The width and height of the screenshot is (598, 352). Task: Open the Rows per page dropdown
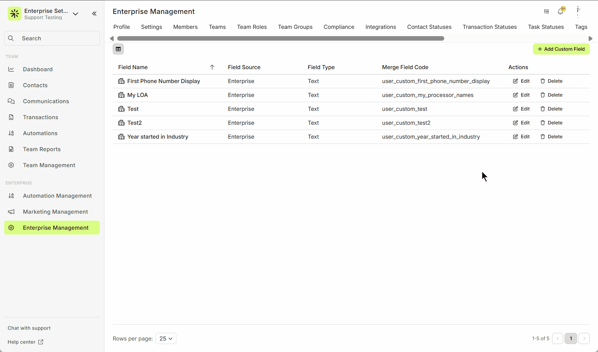point(166,338)
